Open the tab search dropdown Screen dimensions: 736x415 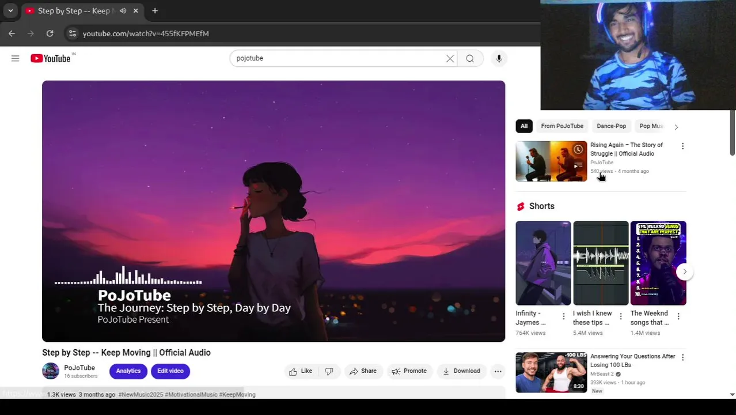click(x=10, y=10)
